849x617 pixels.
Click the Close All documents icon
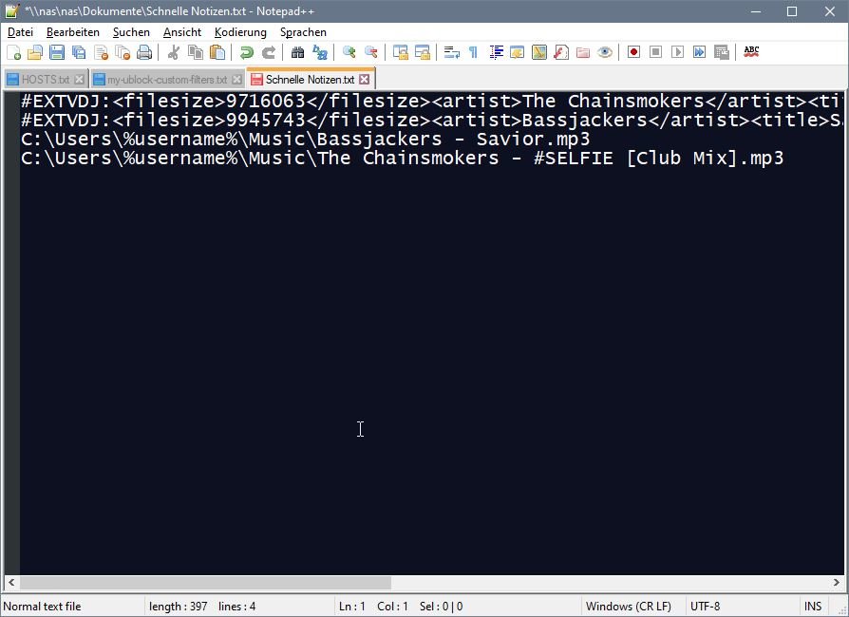[123, 52]
